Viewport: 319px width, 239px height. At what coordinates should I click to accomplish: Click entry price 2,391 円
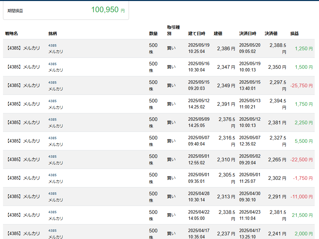tap(226, 104)
